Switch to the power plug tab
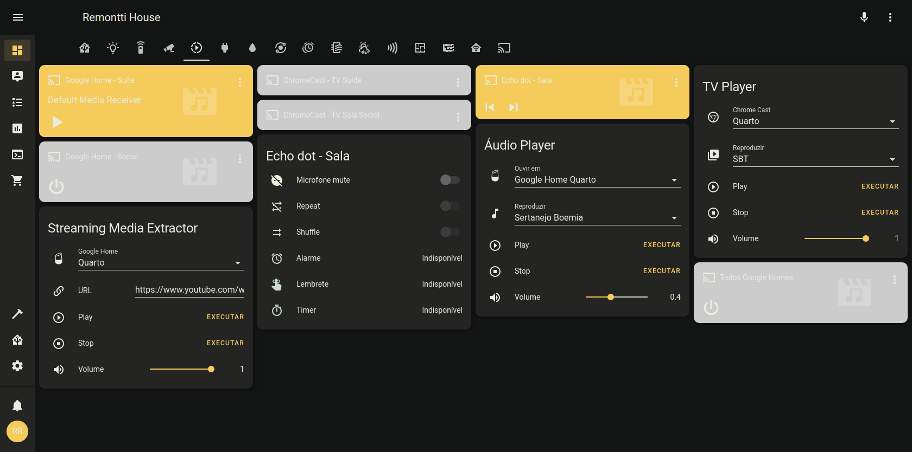 click(225, 48)
